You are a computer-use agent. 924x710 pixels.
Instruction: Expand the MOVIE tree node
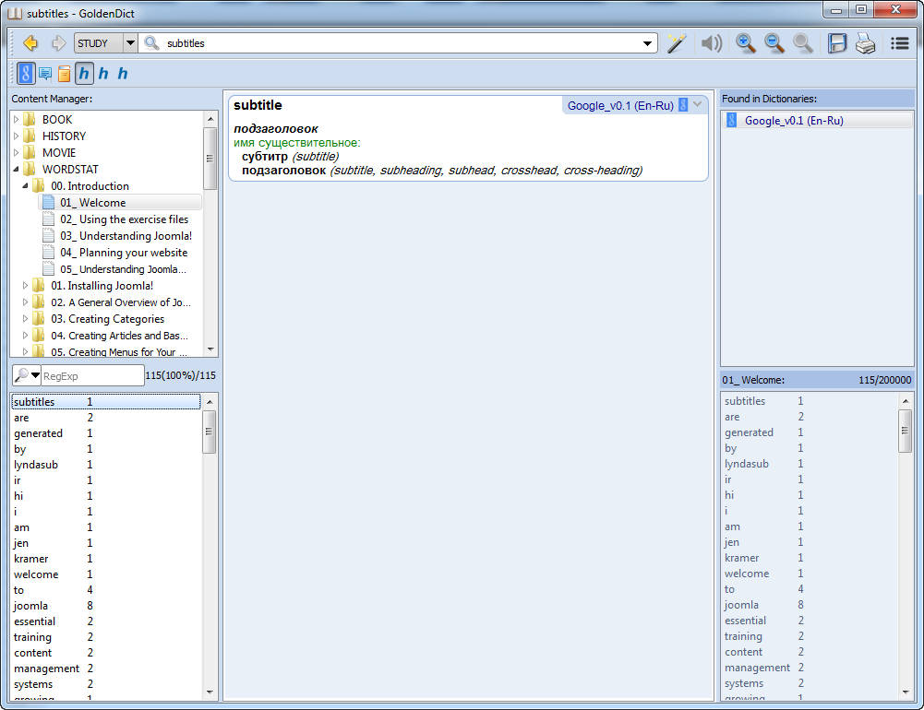pyautogui.click(x=16, y=152)
